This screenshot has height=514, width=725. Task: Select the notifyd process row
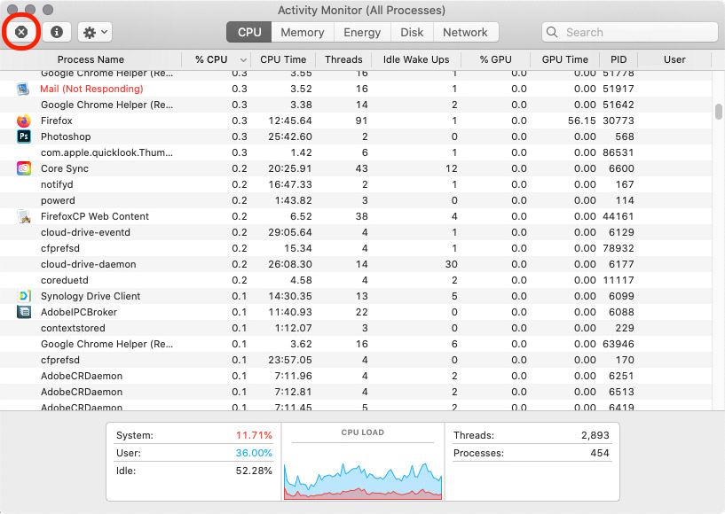[355, 184]
